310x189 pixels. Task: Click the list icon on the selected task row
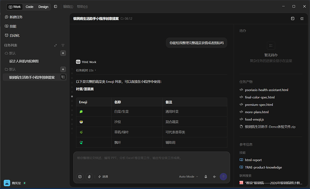coord(63,77)
